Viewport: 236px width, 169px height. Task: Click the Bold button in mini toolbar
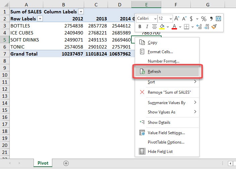140,26
